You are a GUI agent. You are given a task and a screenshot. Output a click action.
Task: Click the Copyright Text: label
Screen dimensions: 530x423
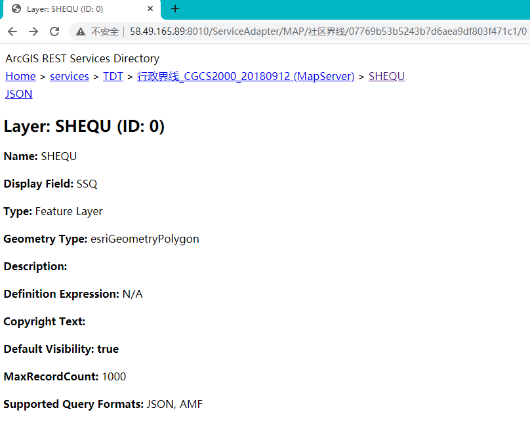[45, 321]
